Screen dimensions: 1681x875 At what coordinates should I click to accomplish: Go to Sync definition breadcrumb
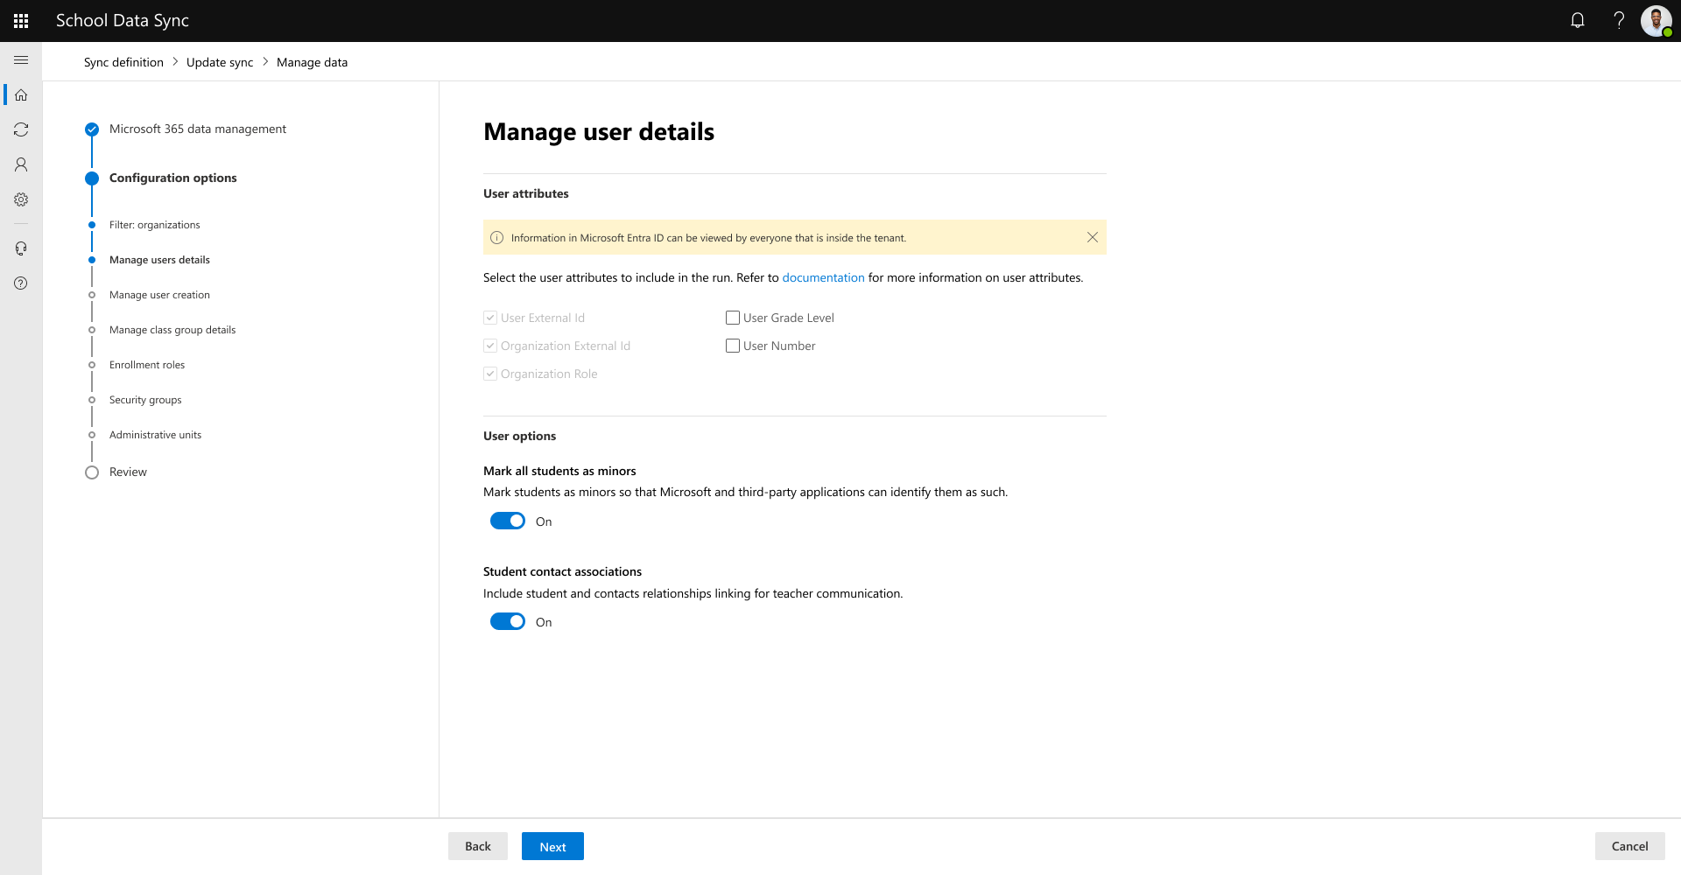[x=123, y=62]
